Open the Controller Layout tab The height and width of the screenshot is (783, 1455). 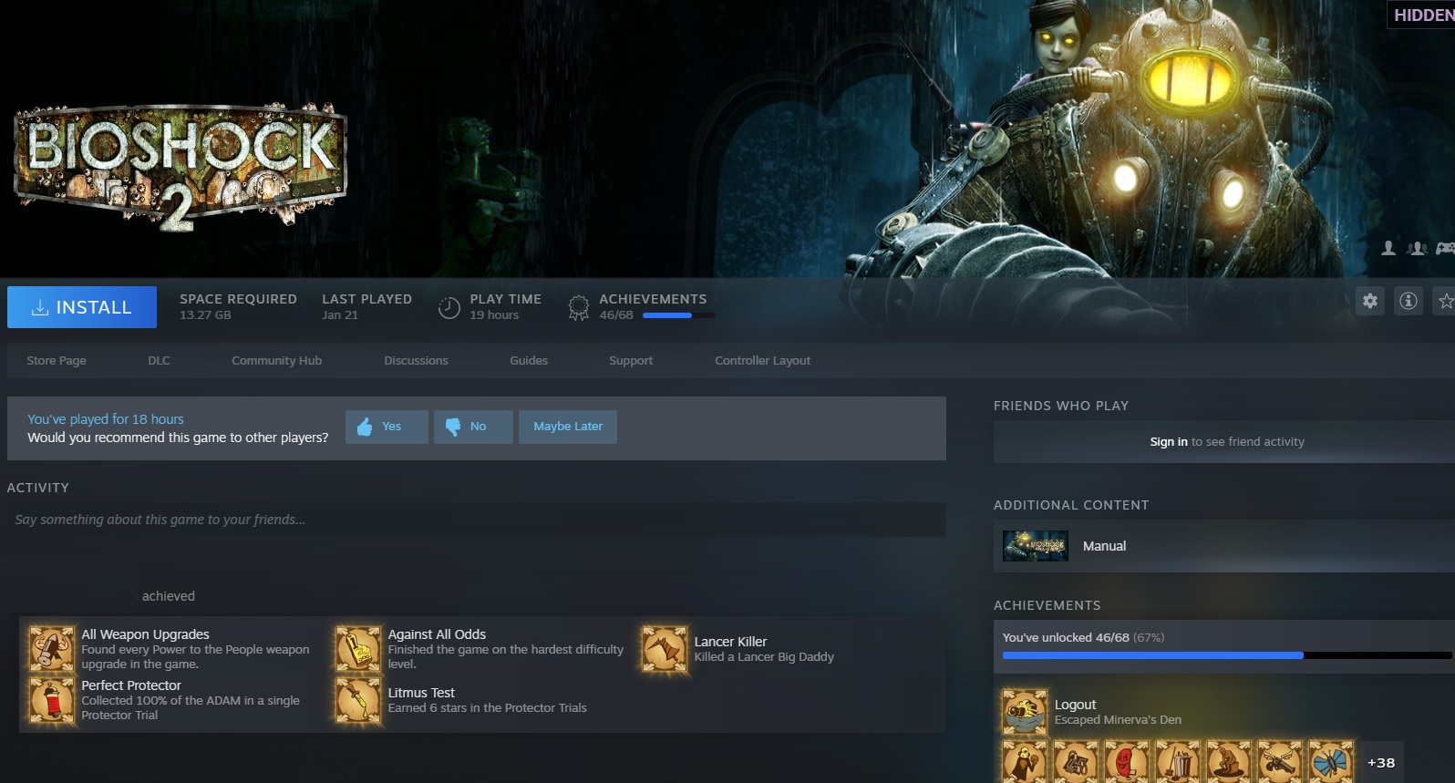coord(762,360)
